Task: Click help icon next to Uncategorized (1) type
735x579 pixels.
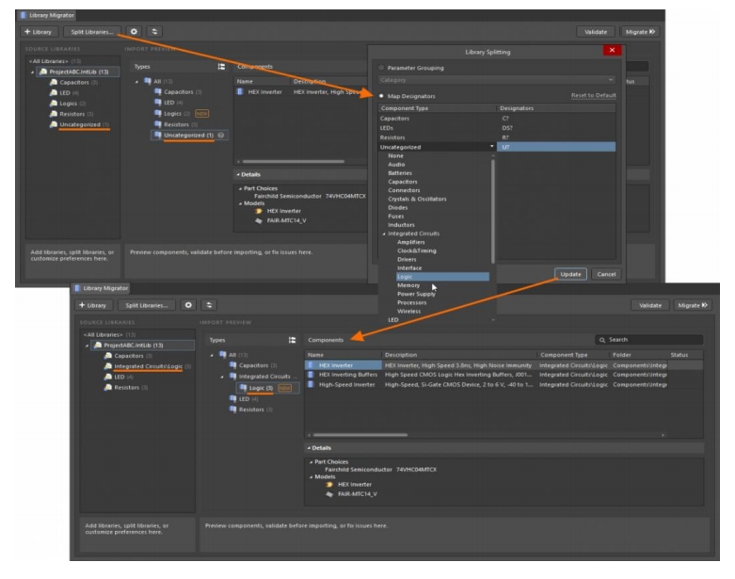Action: [221, 135]
